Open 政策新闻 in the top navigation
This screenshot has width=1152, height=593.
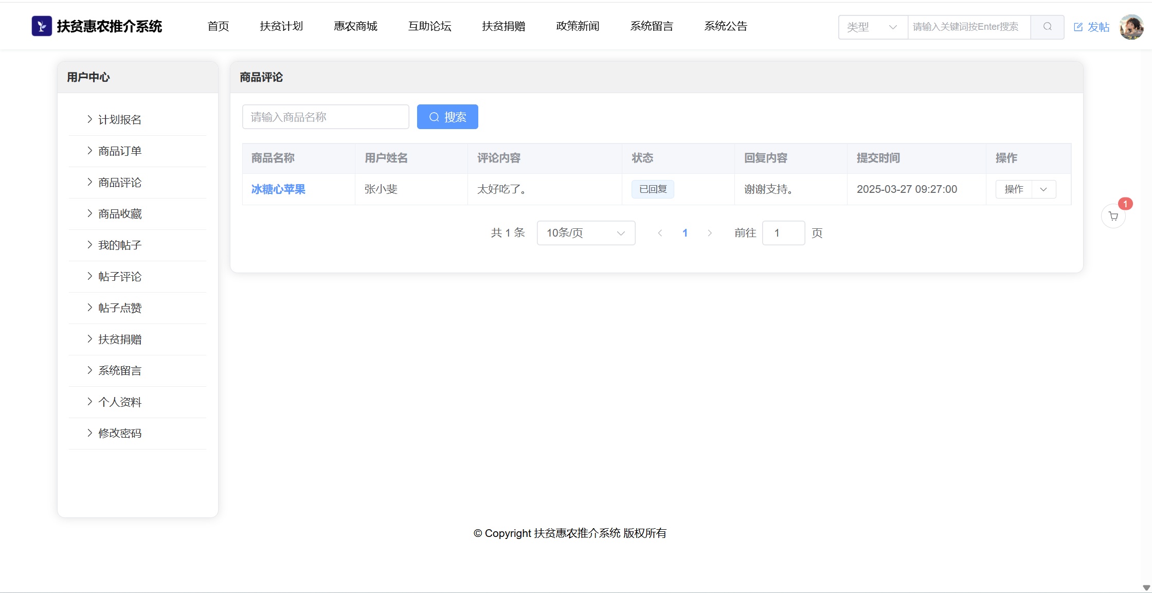tap(578, 26)
